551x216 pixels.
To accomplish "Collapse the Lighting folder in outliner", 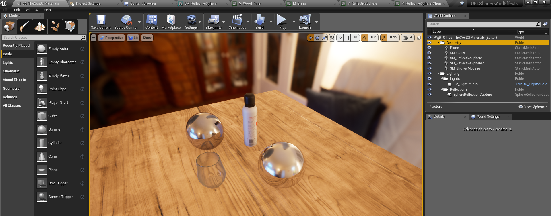I will [438, 74].
